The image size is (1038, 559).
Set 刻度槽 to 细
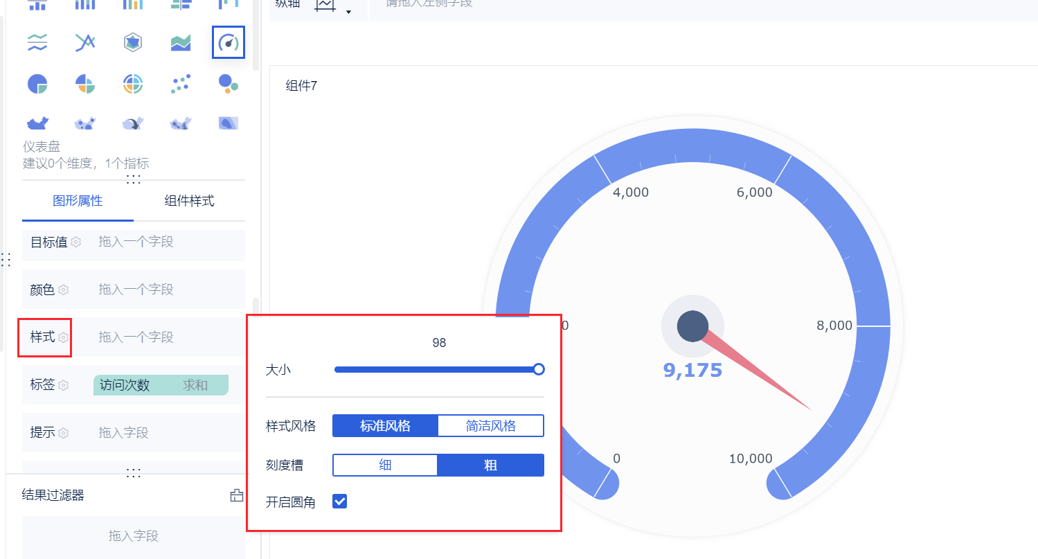click(x=385, y=465)
